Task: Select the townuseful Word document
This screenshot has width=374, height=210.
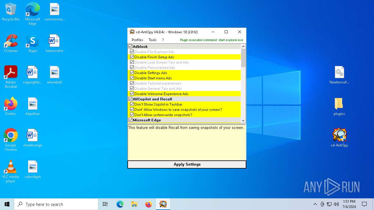Action: coord(54,43)
